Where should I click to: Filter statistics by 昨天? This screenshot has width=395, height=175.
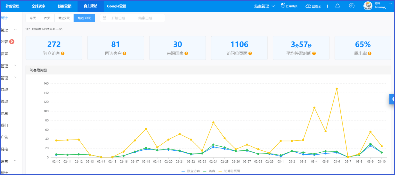tap(47, 18)
